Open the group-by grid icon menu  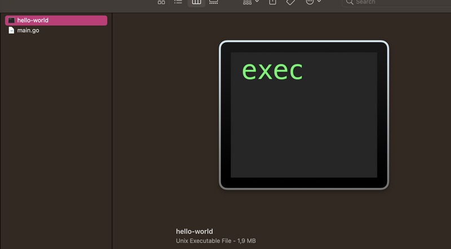(x=247, y=2)
